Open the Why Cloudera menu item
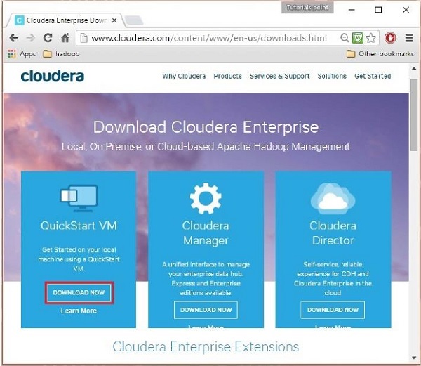The height and width of the screenshot is (366, 421). point(184,76)
